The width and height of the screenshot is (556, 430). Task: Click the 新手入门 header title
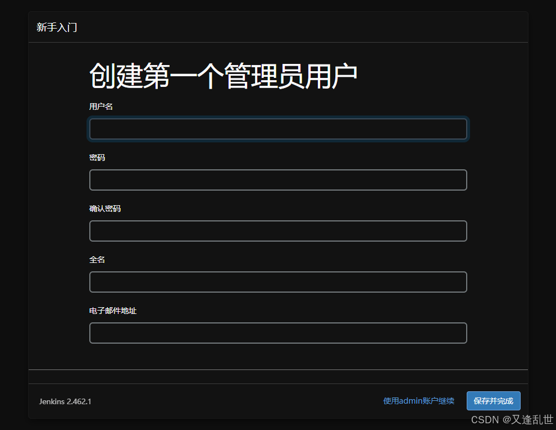click(x=57, y=27)
